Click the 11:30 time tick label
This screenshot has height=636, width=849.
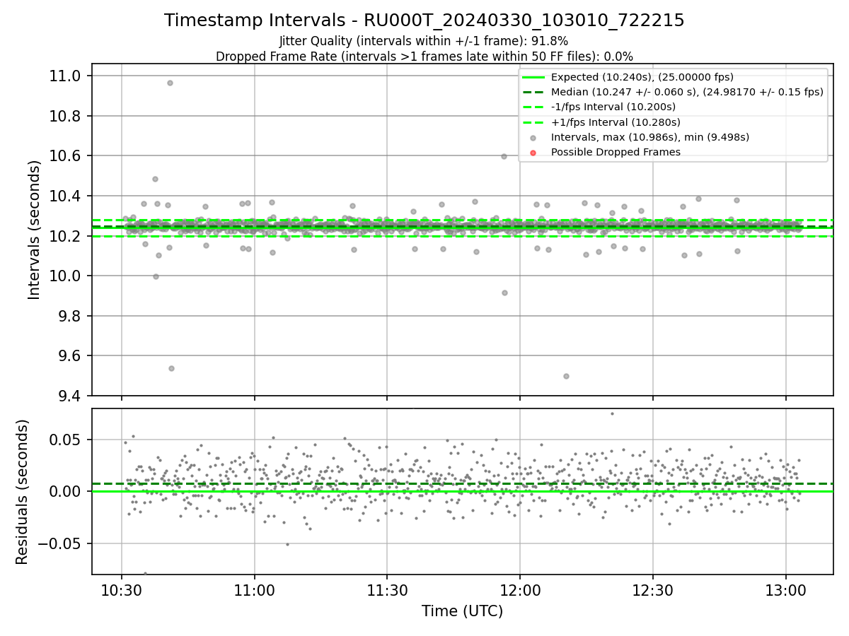[387, 591]
